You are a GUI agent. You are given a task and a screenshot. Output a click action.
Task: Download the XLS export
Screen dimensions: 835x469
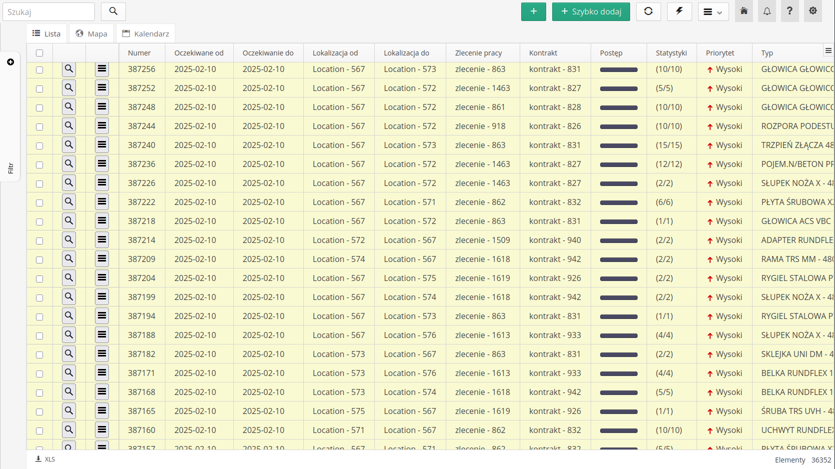[x=45, y=459]
